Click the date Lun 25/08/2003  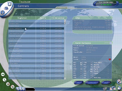106,2
